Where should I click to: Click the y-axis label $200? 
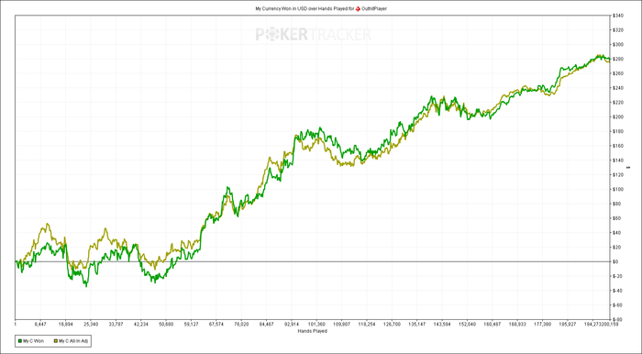tap(618, 117)
